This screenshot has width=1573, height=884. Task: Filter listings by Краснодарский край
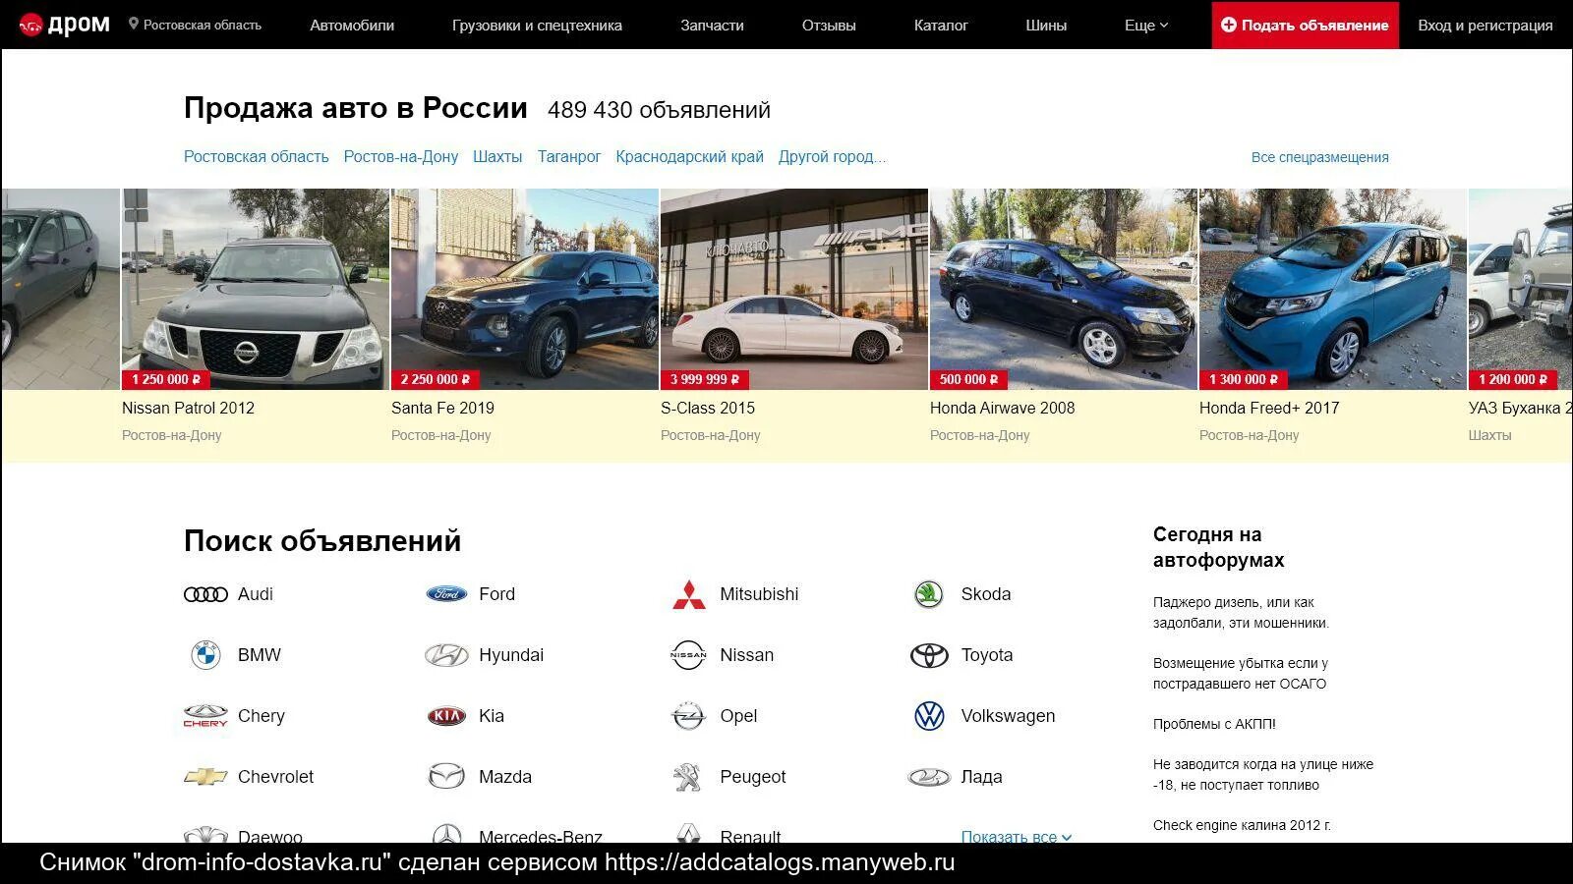point(689,157)
